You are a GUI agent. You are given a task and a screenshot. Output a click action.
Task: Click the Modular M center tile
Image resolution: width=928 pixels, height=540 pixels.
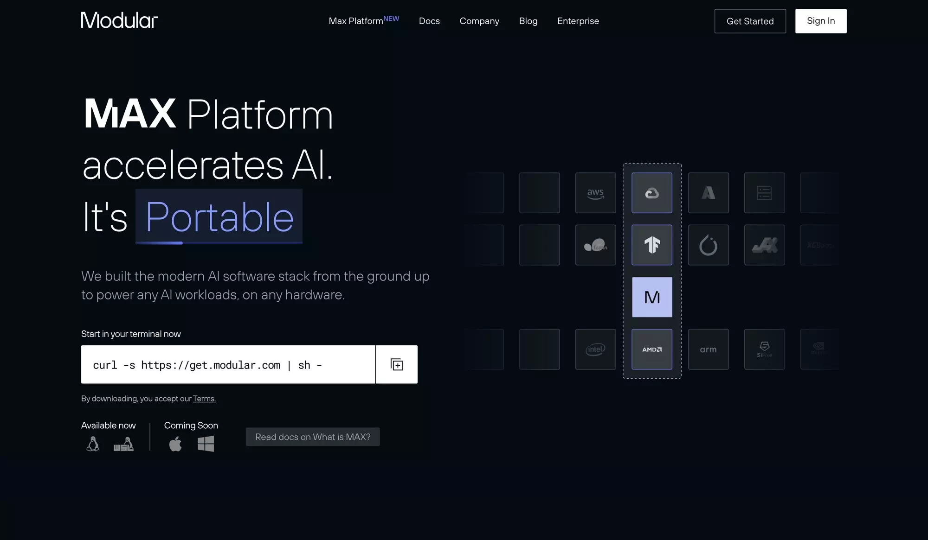click(x=651, y=297)
